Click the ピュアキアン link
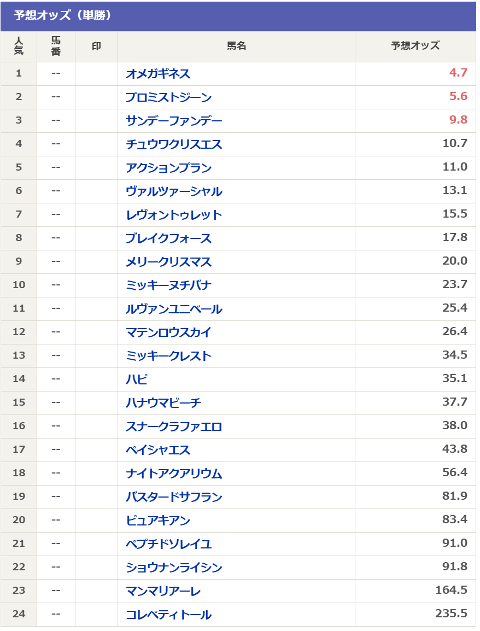The image size is (480, 631). tap(158, 521)
